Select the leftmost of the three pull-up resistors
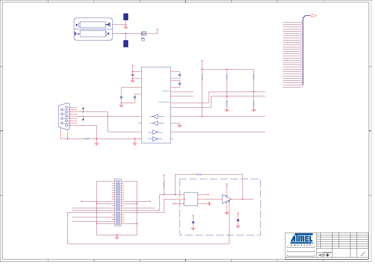This screenshot has height=264, width=375. (202, 77)
